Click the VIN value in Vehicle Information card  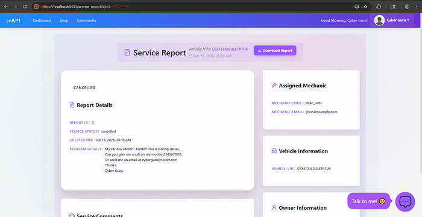coord(314,169)
